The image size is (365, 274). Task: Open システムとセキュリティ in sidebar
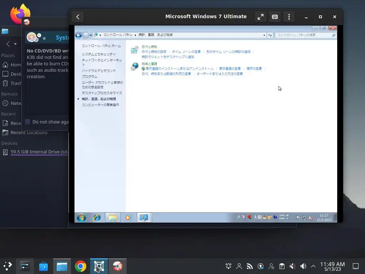(98, 54)
